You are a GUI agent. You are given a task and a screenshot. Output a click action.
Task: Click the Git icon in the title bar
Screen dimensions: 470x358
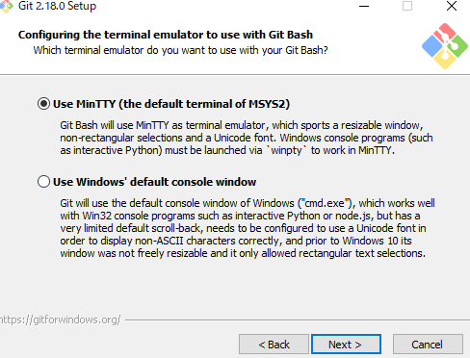6,6
